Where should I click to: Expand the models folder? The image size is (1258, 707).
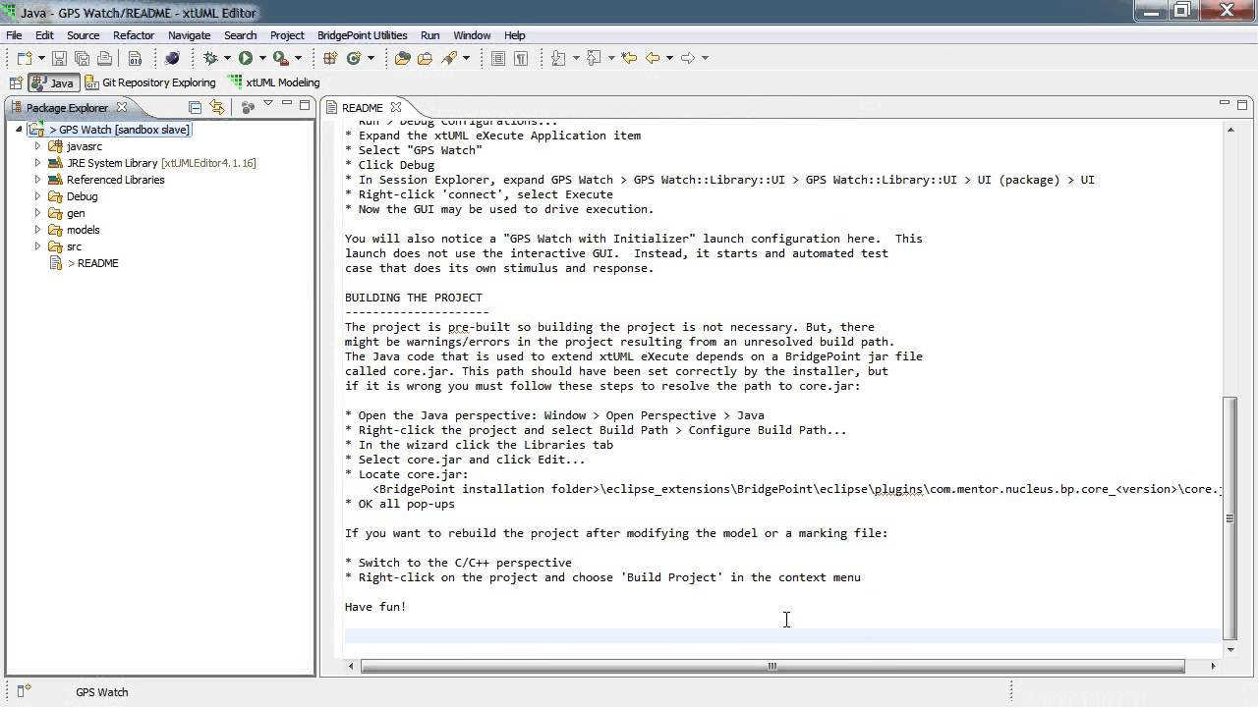(38, 230)
